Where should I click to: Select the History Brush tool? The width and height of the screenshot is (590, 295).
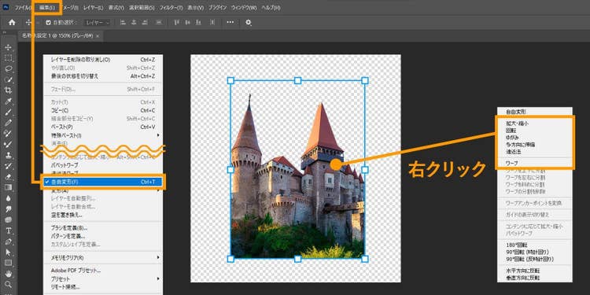coord(8,165)
